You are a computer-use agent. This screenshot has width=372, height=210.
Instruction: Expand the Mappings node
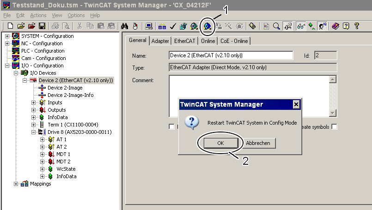(16, 184)
